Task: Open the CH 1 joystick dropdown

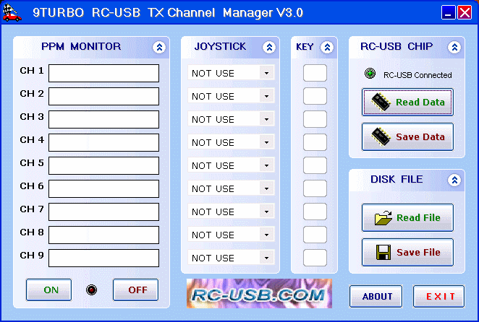Action: tap(267, 73)
